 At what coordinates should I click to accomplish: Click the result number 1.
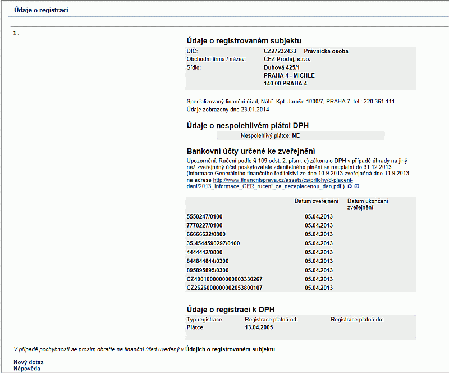pos(16,33)
